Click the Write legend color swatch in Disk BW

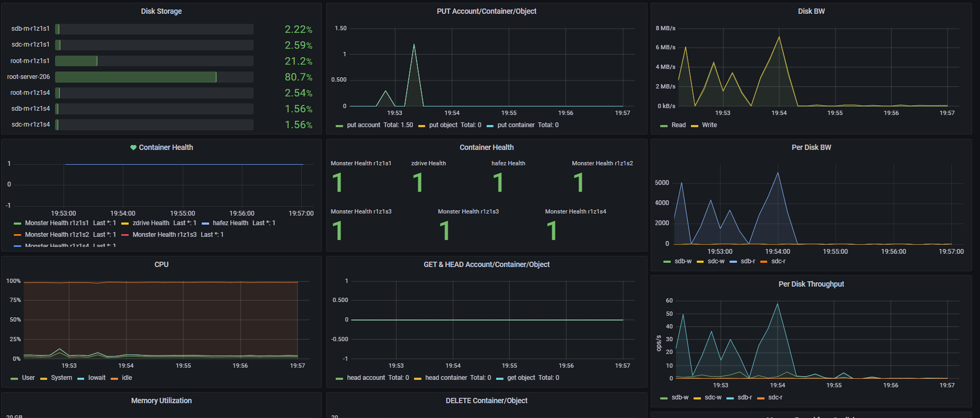(695, 126)
